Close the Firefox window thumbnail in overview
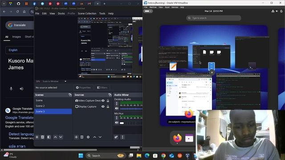 point(212,72)
